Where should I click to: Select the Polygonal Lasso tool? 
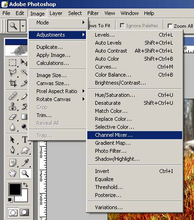pos(12,73)
